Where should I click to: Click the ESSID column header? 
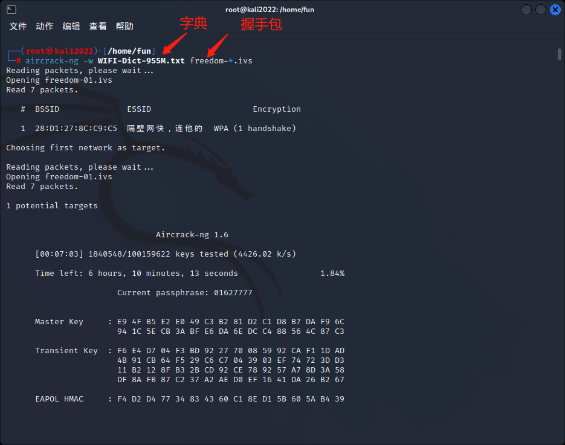click(x=139, y=109)
